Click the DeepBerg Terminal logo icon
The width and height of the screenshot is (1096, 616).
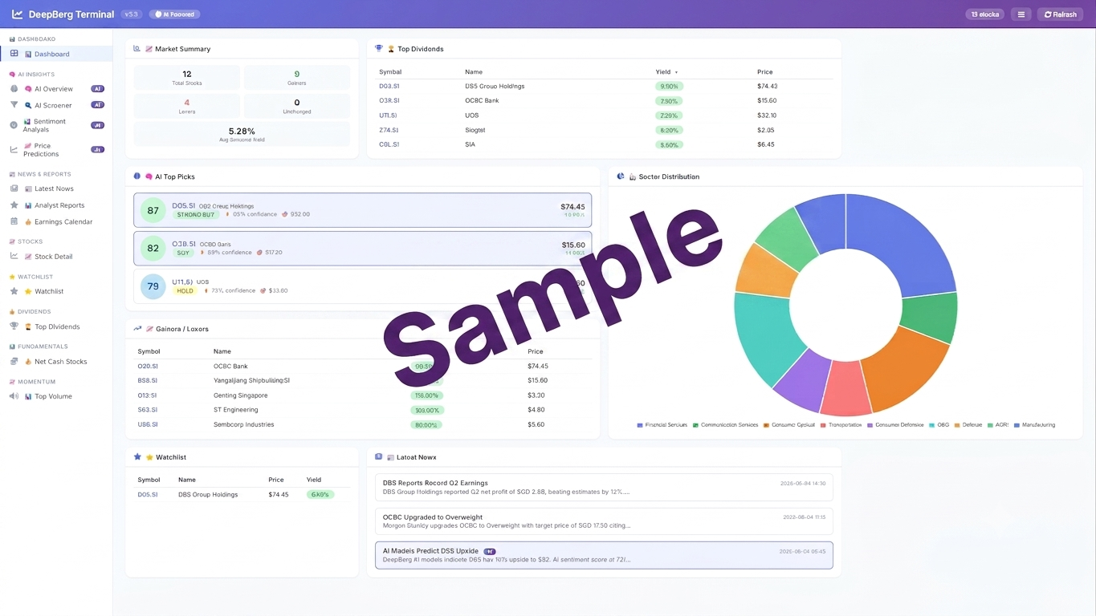click(18, 14)
